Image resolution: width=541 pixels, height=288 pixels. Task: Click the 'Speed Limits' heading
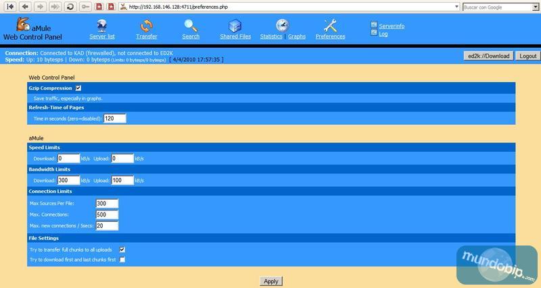tap(44, 147)
